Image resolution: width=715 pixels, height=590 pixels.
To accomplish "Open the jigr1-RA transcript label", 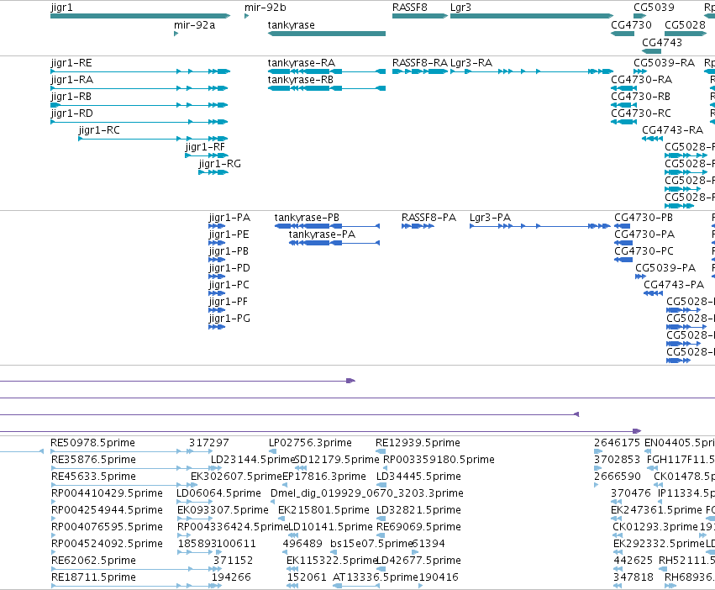I will coord(72,79).
